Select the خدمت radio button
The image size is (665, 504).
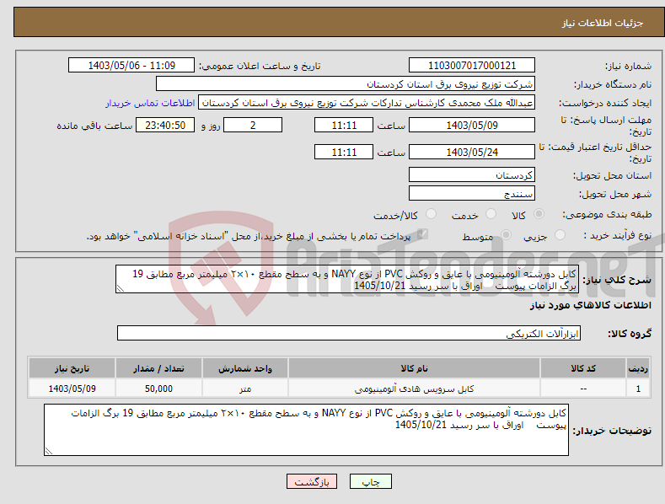[x=491, y=214]
